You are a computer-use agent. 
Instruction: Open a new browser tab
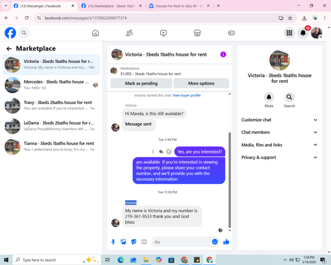(x=218, y=6)
